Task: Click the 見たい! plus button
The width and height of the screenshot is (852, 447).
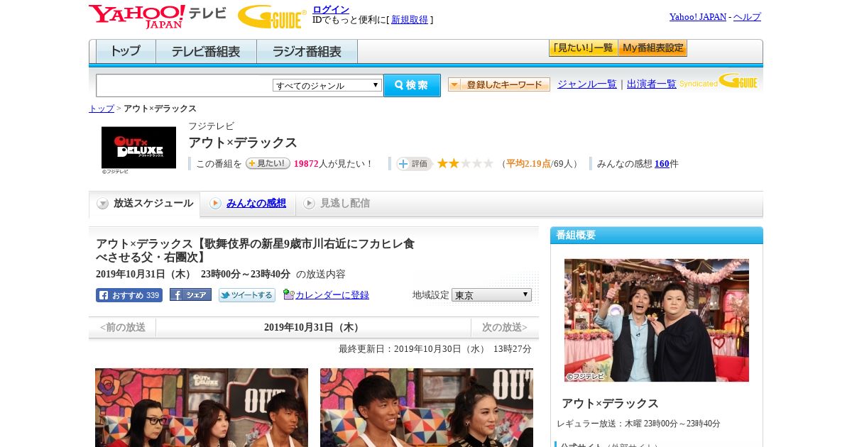Action: (x=268, y=163)
